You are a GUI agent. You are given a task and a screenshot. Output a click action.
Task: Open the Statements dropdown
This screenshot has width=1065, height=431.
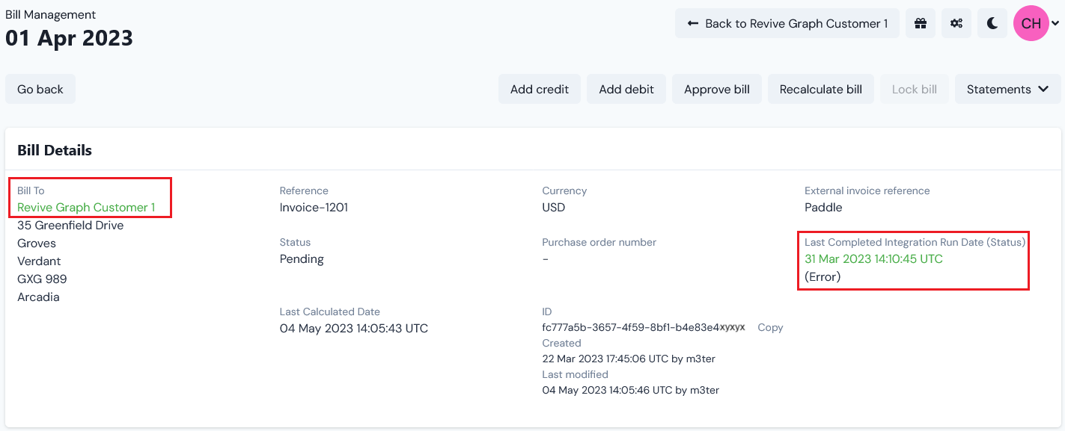[1008, 89]
